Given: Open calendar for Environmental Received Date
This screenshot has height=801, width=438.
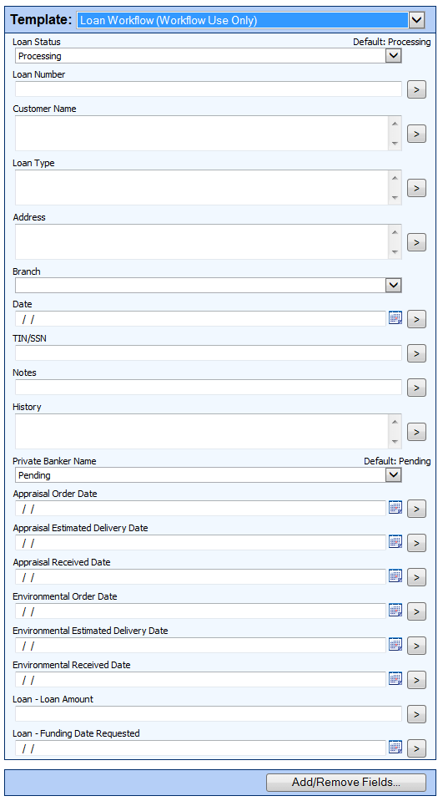Looking at the screenshot, I should point(395,679).
